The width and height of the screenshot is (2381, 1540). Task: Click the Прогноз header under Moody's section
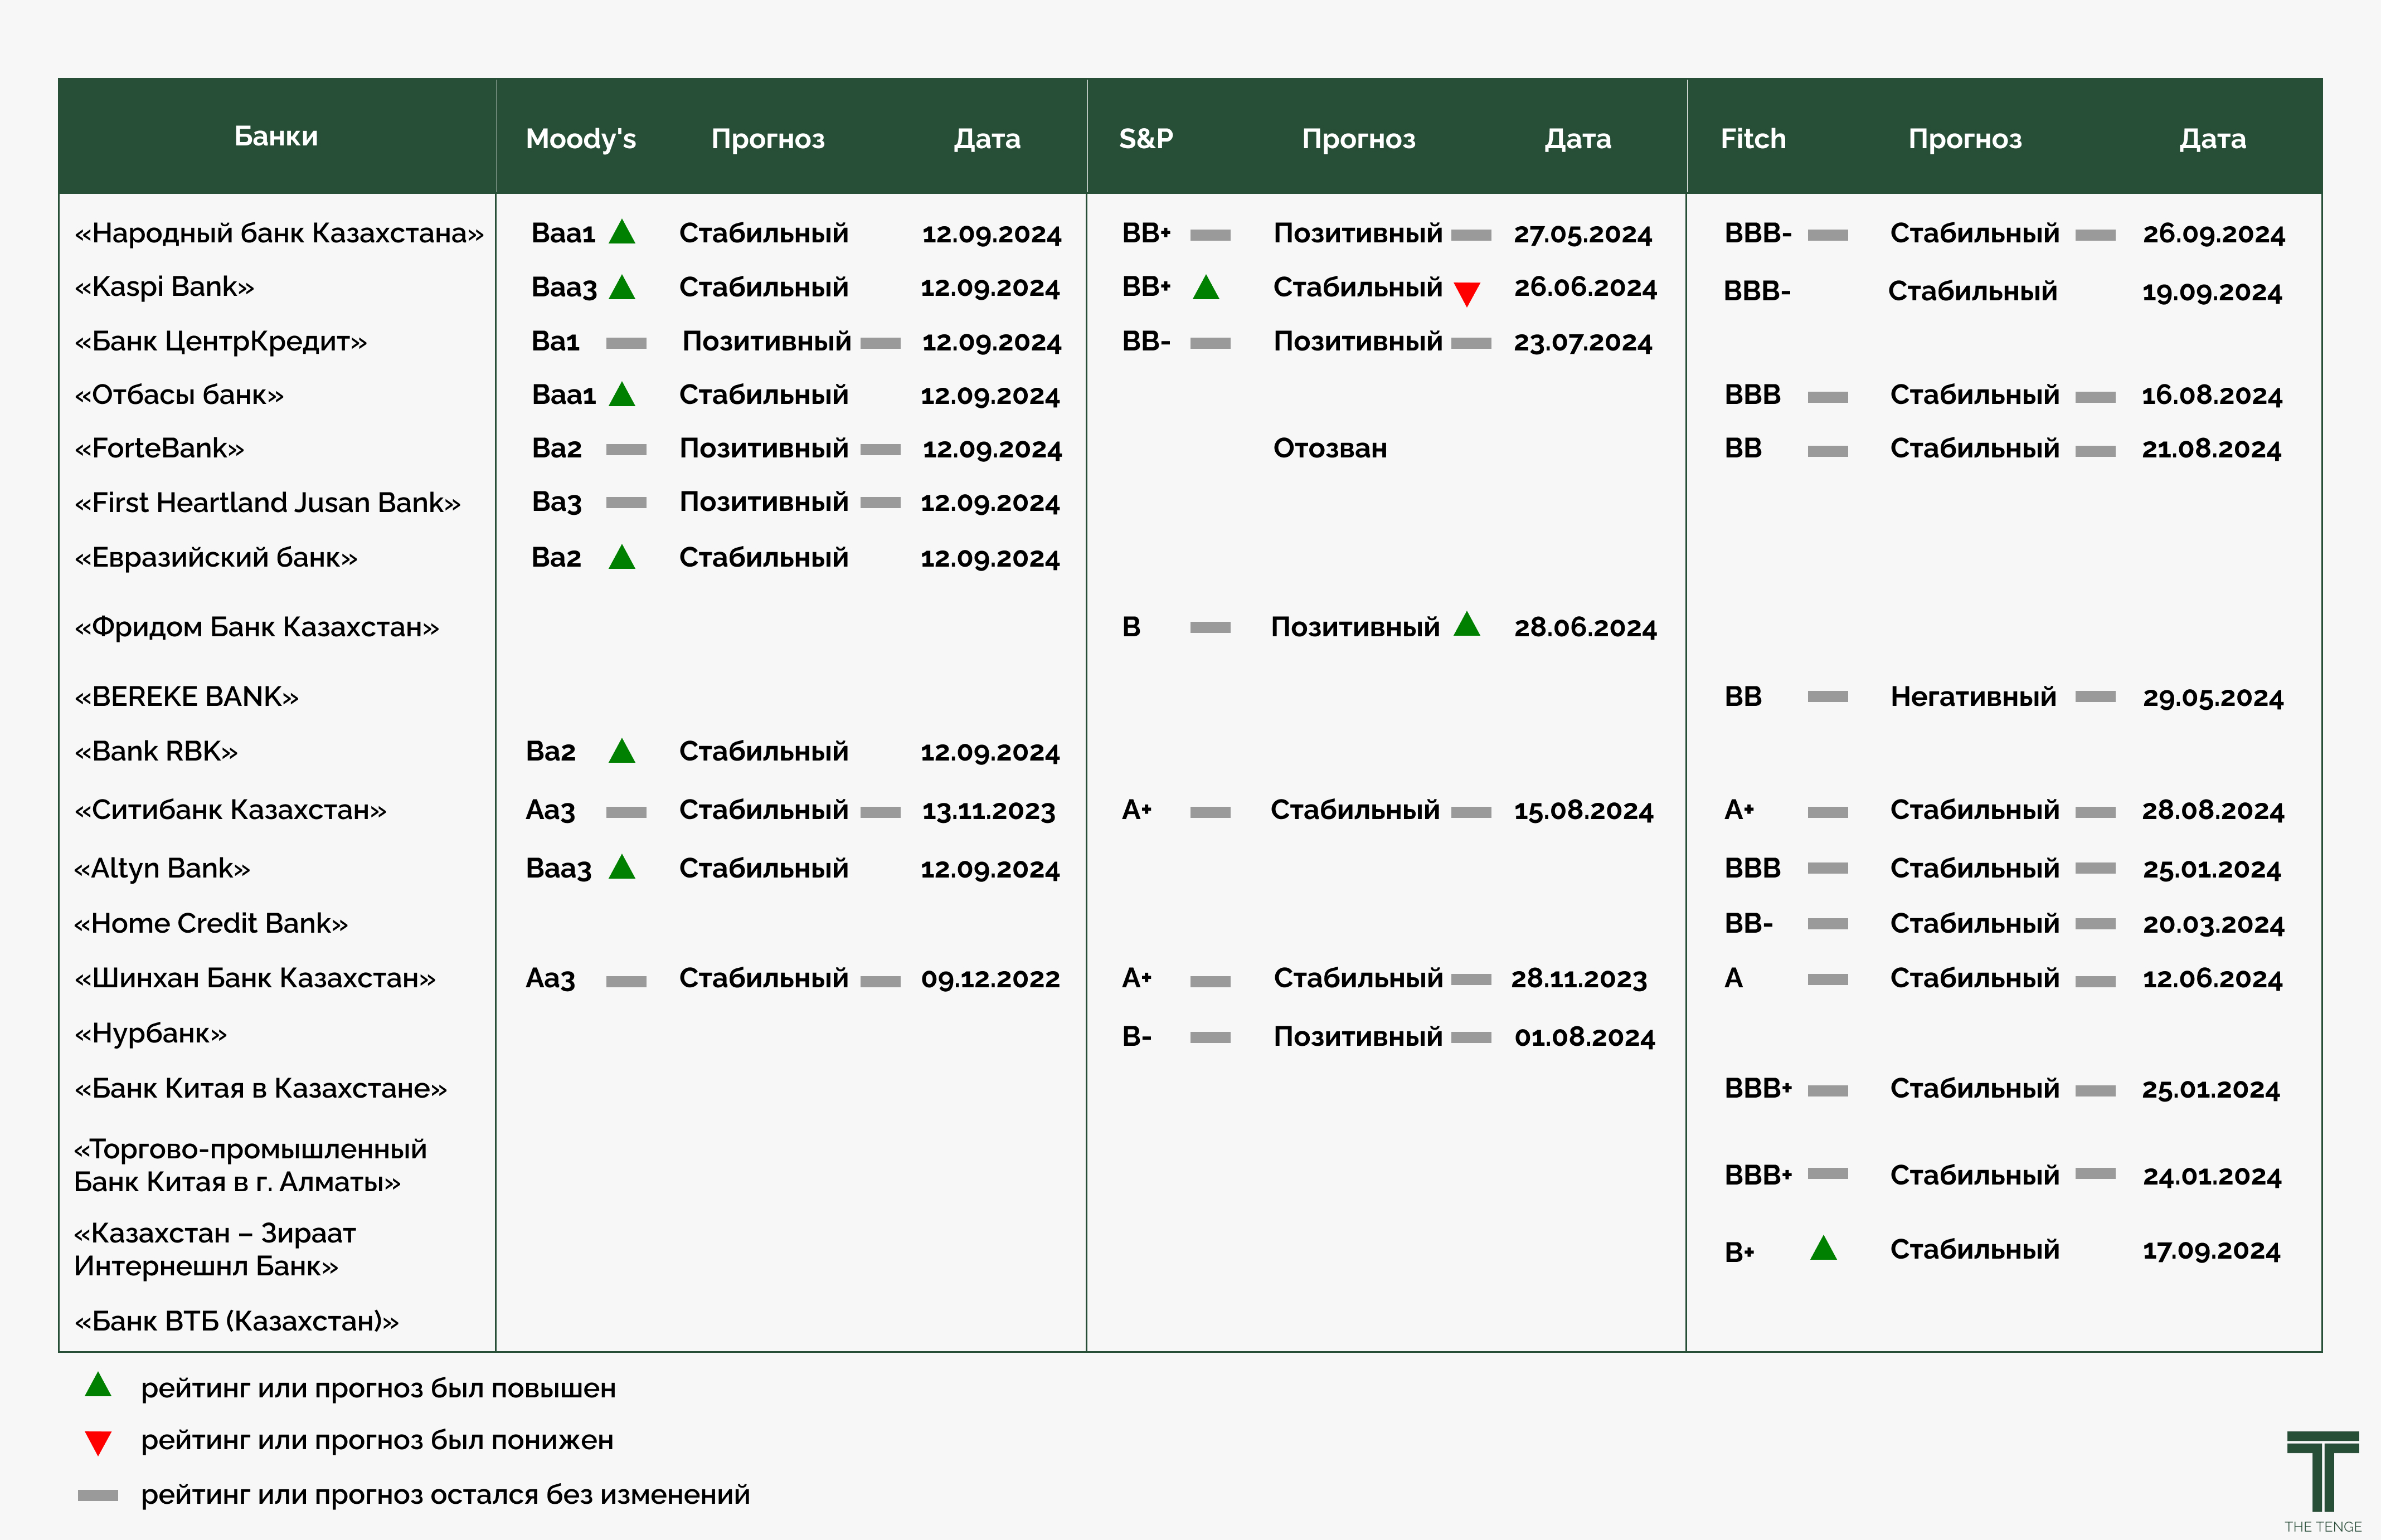coord(769,139)
